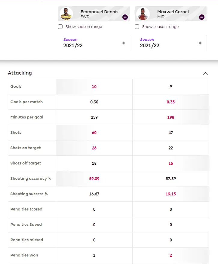This screenshot has width=218, height=264.
Task: Select the Goals stat row label
Action: [x=16, y=87]
